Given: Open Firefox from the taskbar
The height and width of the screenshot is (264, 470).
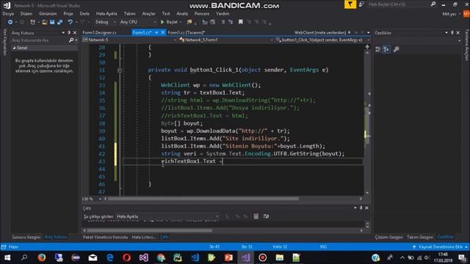Looking at the screenshot, I should tap(42, 257).
